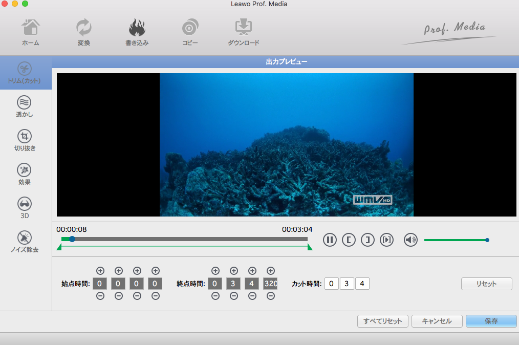Decrease 終点時間 hours value
This screenshot has height=345, width=519.
pos(215,296)
